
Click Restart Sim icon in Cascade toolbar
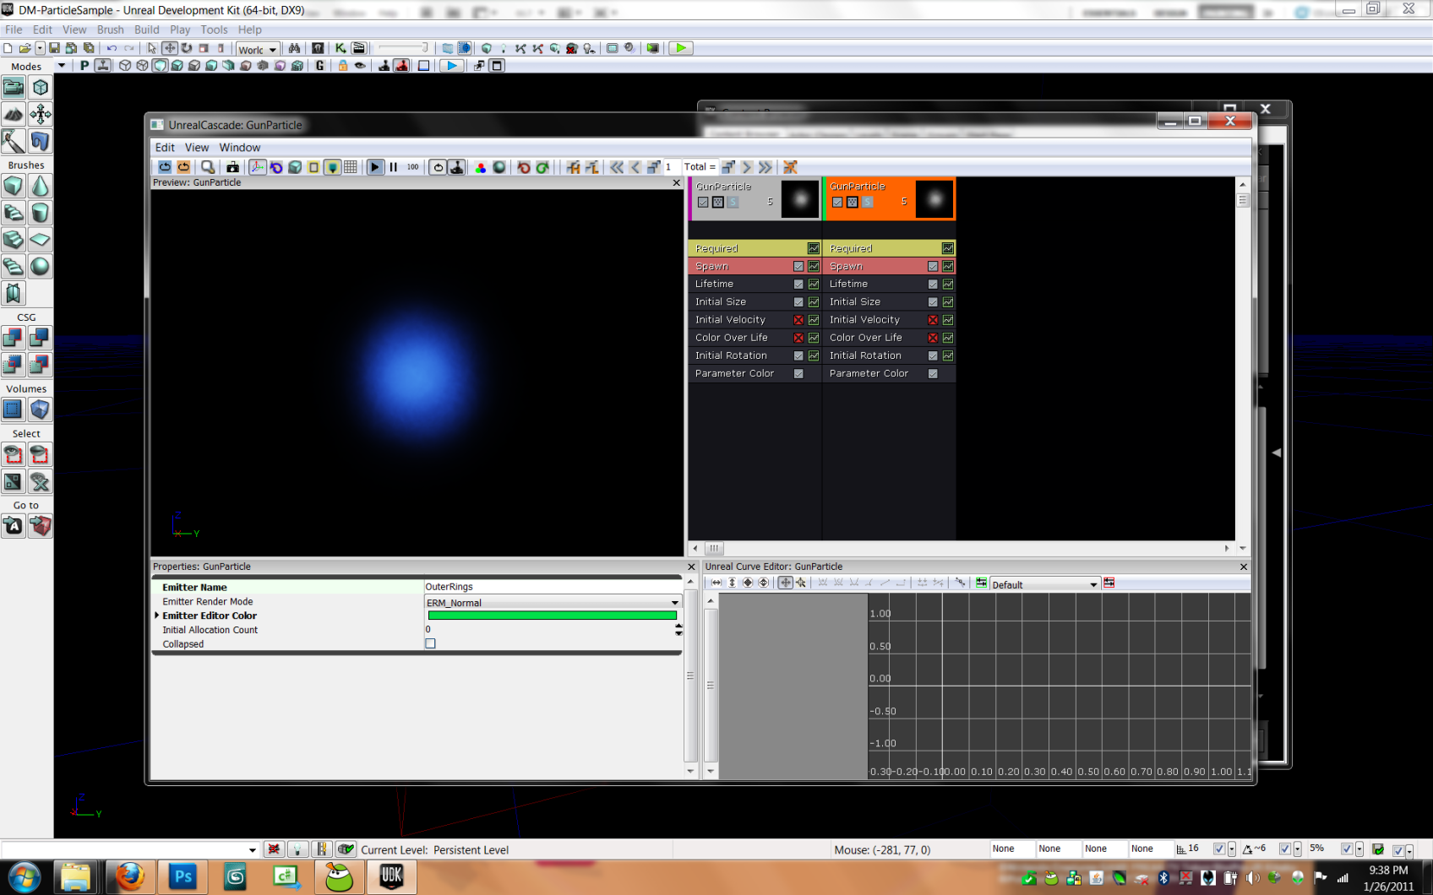(x=165, y=167)
